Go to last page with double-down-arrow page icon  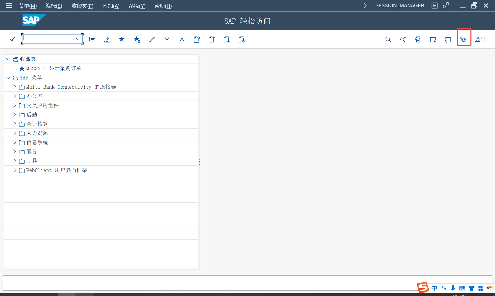click(242, 39)
